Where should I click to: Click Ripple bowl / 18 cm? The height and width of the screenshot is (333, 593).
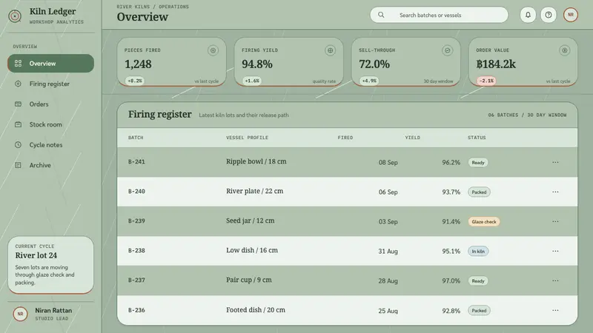[x=256, y=161]
